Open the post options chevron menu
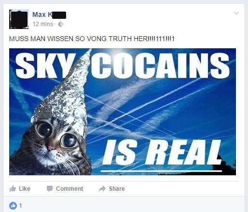 tap(236, 13)
